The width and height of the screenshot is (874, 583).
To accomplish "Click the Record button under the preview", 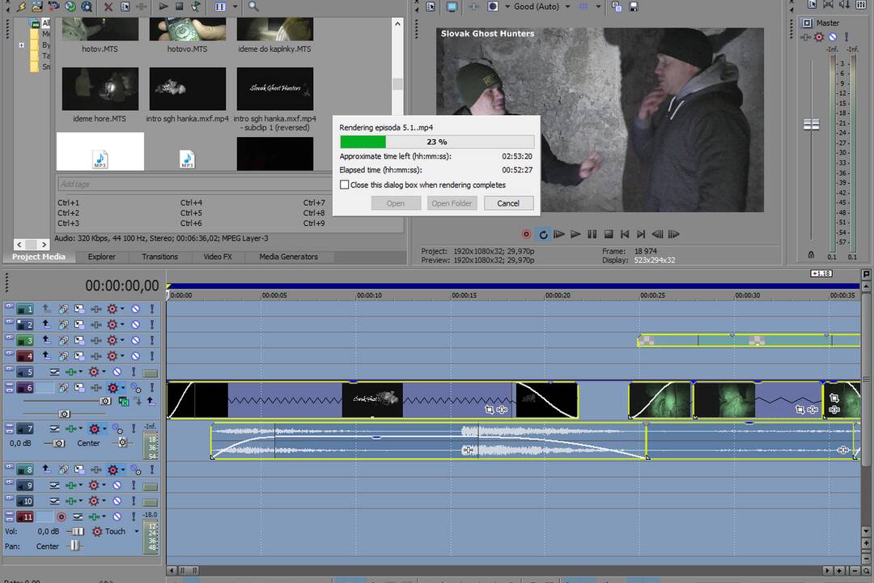I will point(526,235).
